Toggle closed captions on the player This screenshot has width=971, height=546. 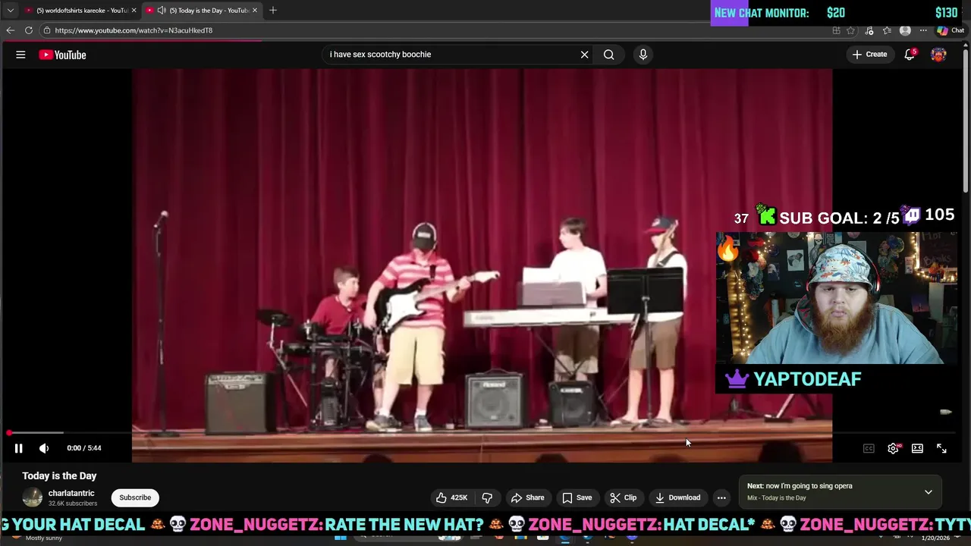click(869, 448)
